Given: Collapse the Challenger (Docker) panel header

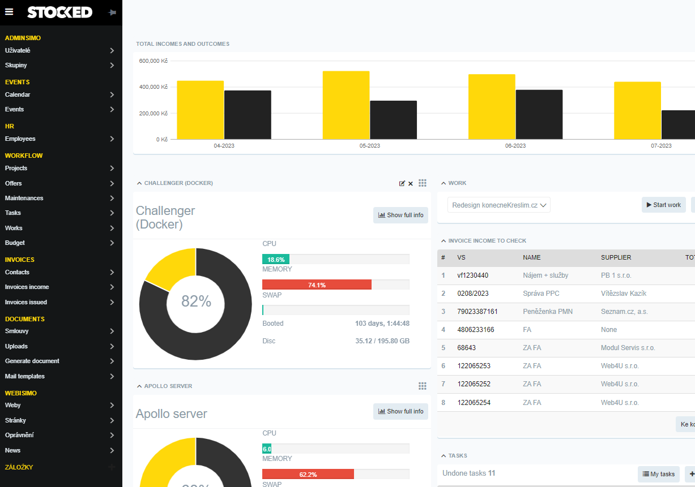Looking at the screenshot, I should click(x=139, y=183).
